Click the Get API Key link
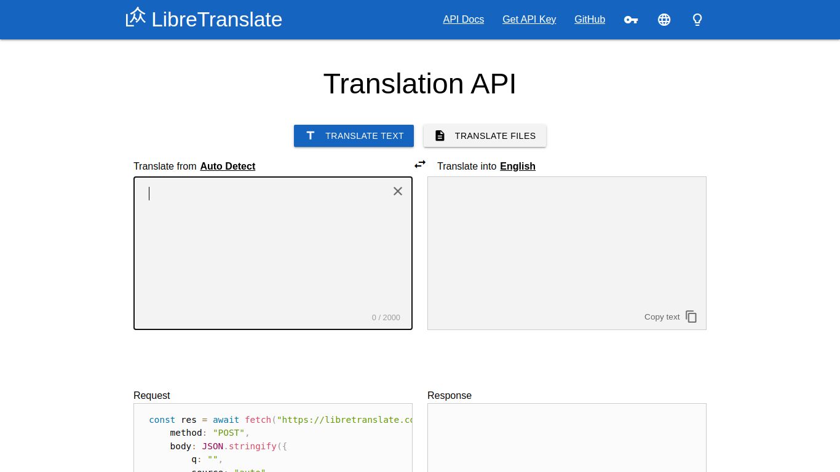 tap(529, 20)
